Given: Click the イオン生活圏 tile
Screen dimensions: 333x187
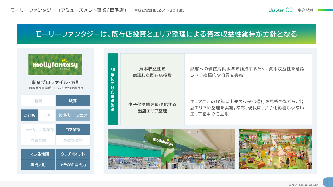Looking at the screenshot, I should pos(38,154).
